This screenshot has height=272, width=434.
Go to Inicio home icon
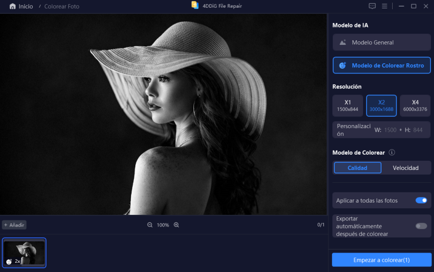click(x=12, y=6)
